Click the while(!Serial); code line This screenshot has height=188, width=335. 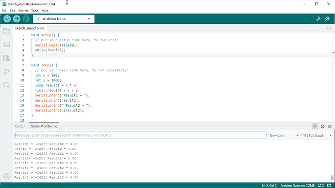click(x=50, y=50)
